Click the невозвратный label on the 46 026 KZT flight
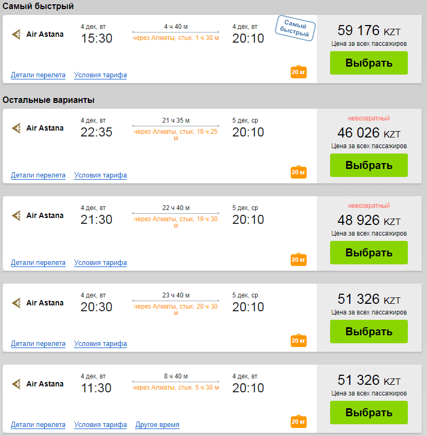The image size is (427, 436). coord(368,118)
